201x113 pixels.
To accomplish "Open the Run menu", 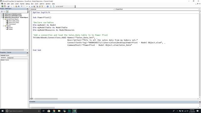I will point(32,4).
